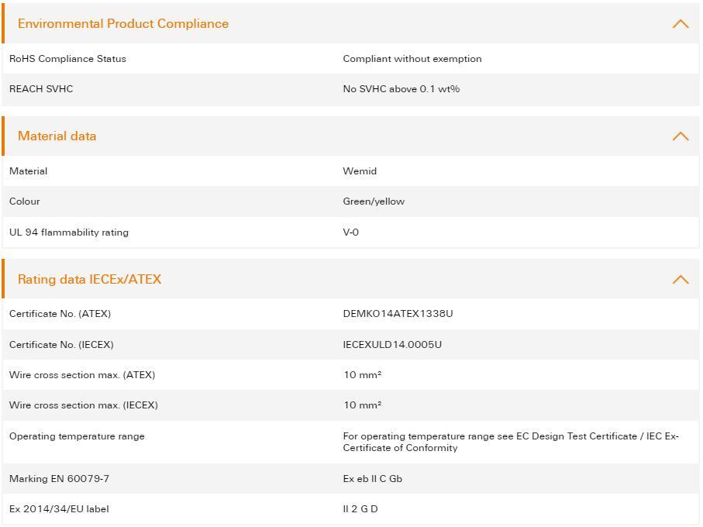Select the V-0 flammability value
Screen dimensions: 703x527
tap(351, 232)
